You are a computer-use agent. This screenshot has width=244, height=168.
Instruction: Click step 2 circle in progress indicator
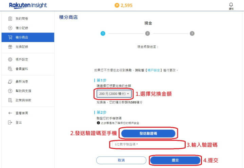(147, 34)
